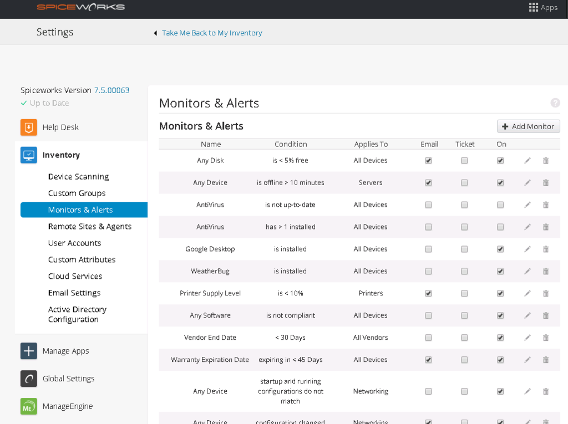Select the Inventory monitor icon
Image resolution: width=568 pixels, height=424 pixels.
[x=28, y=155]
